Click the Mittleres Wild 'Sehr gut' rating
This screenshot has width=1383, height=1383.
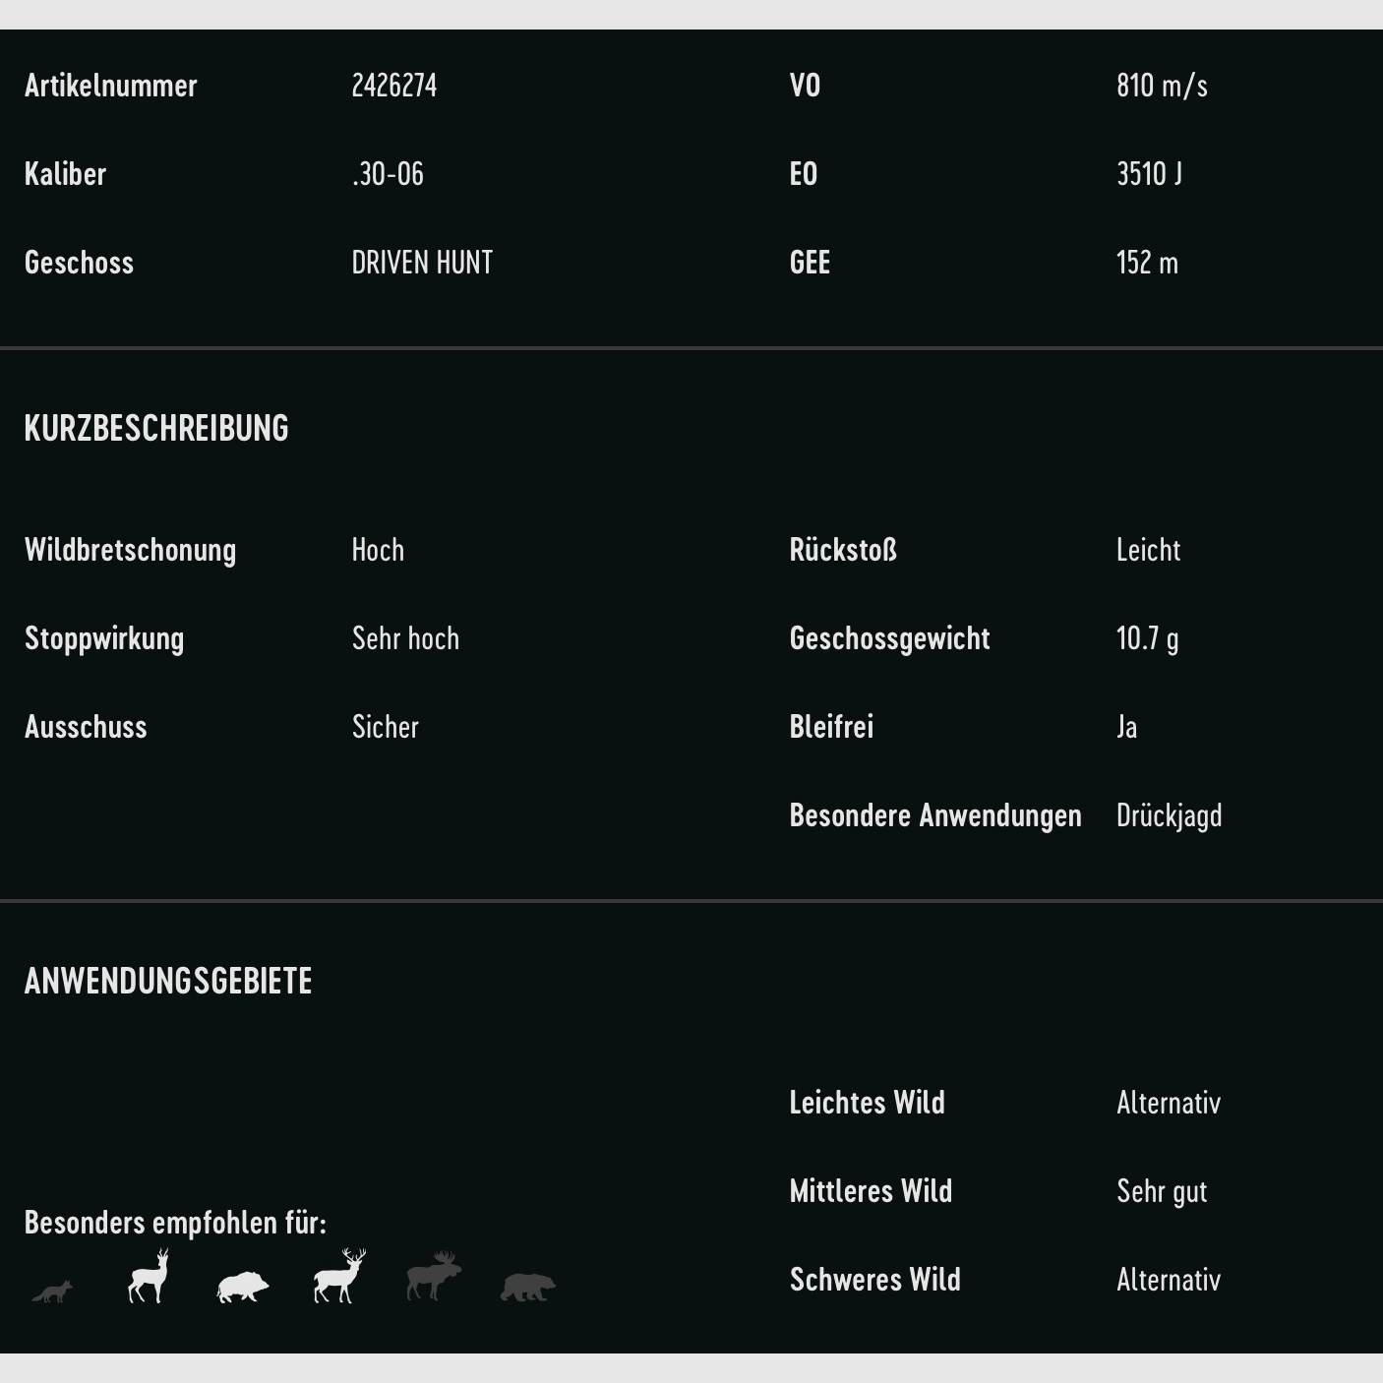1162,1191
